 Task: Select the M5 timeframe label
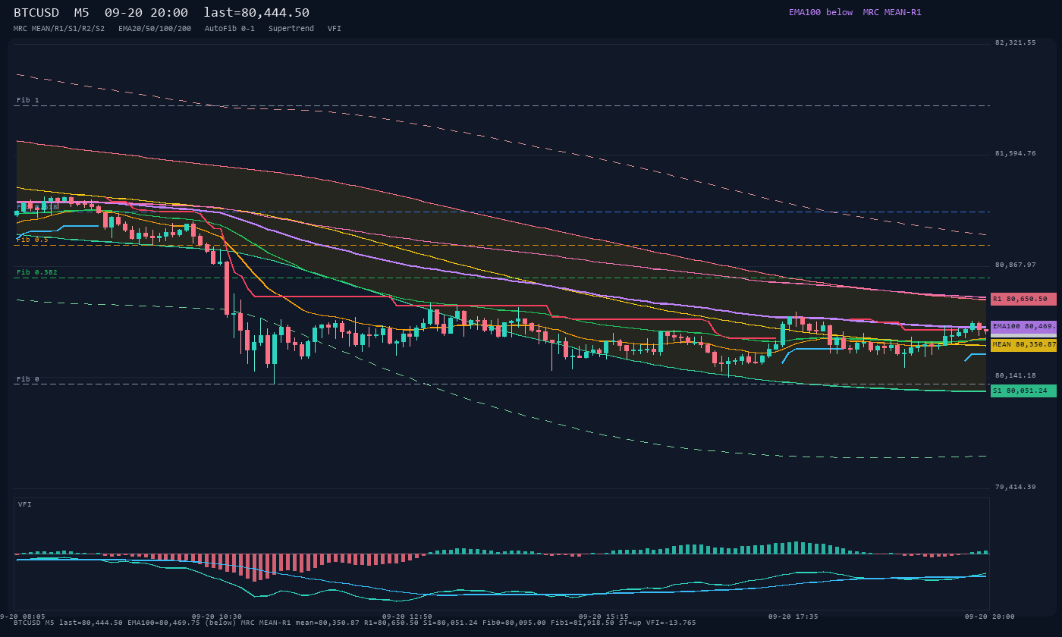pos(82,12)
